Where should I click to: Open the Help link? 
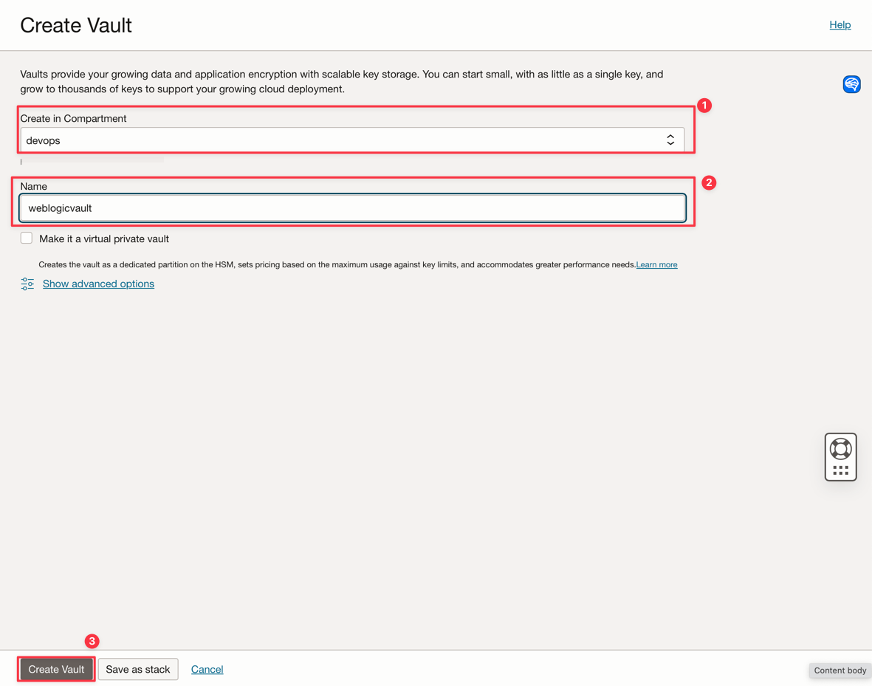point(840,24)
